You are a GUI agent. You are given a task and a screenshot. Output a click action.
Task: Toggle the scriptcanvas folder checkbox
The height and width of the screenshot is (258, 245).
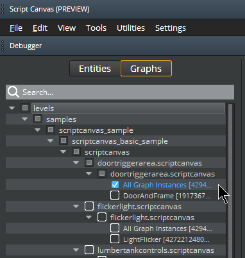click(76, 151)
